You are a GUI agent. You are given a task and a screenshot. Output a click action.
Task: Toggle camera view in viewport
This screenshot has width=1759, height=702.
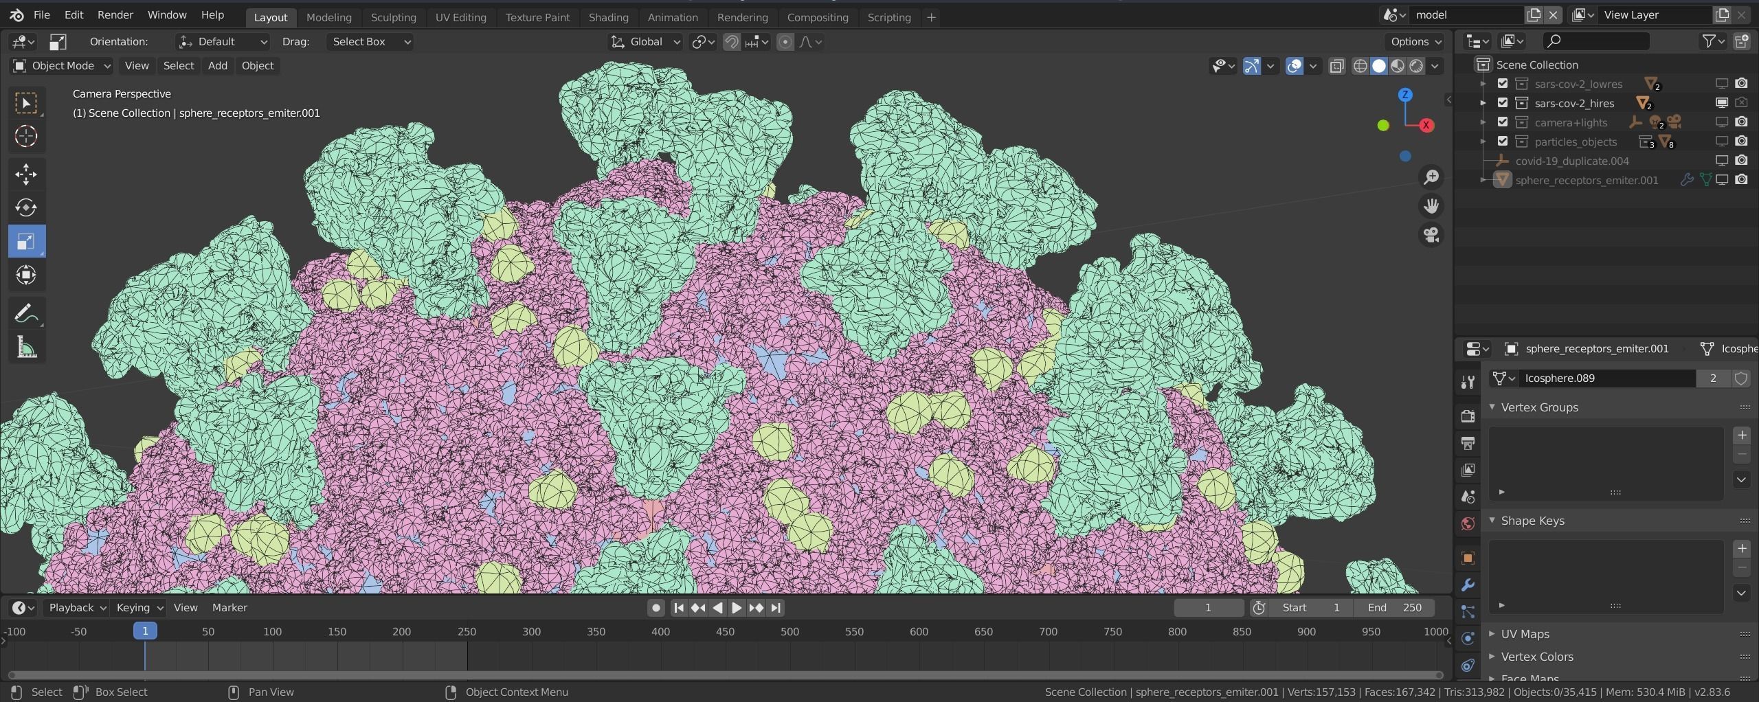(1431, 235)
